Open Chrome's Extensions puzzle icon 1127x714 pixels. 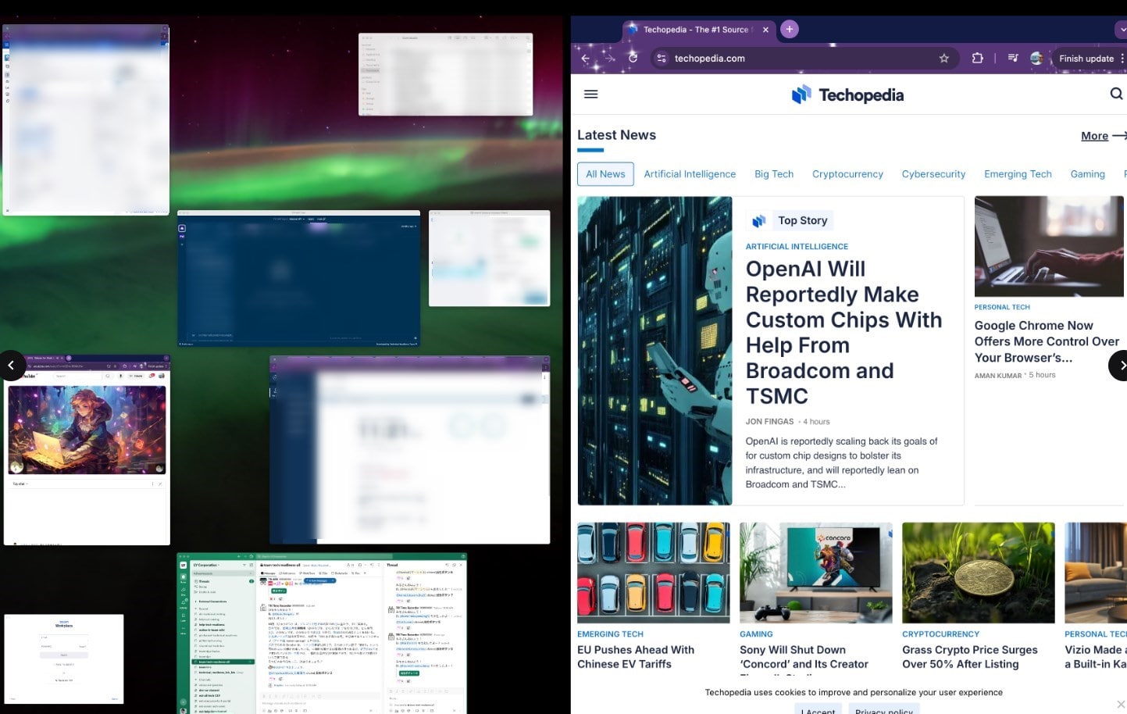[x=977, y=59]
